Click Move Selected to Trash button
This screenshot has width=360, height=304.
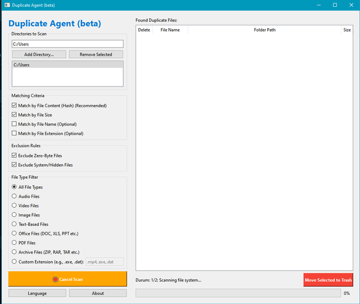click(328, 280)
